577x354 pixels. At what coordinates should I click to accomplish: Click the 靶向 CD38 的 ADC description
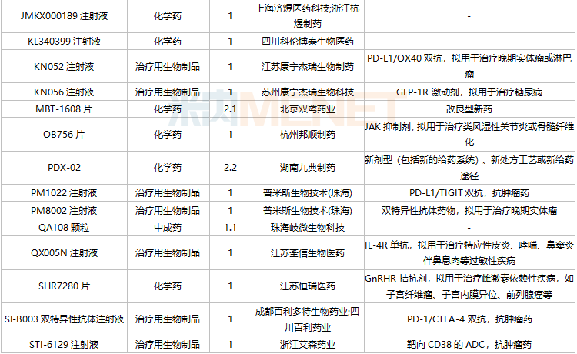point(469,345)
